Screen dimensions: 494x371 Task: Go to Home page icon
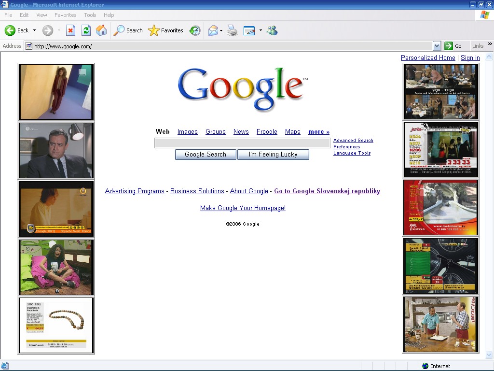tap(101, 30)
